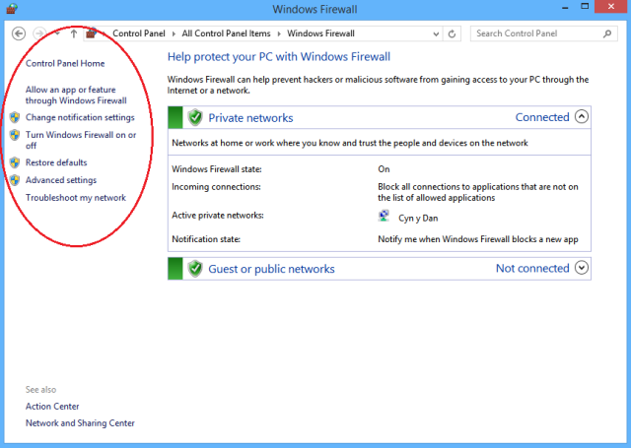Click the Search Control Panel field
The image size is (631, 448).
(x=543, y=33)
